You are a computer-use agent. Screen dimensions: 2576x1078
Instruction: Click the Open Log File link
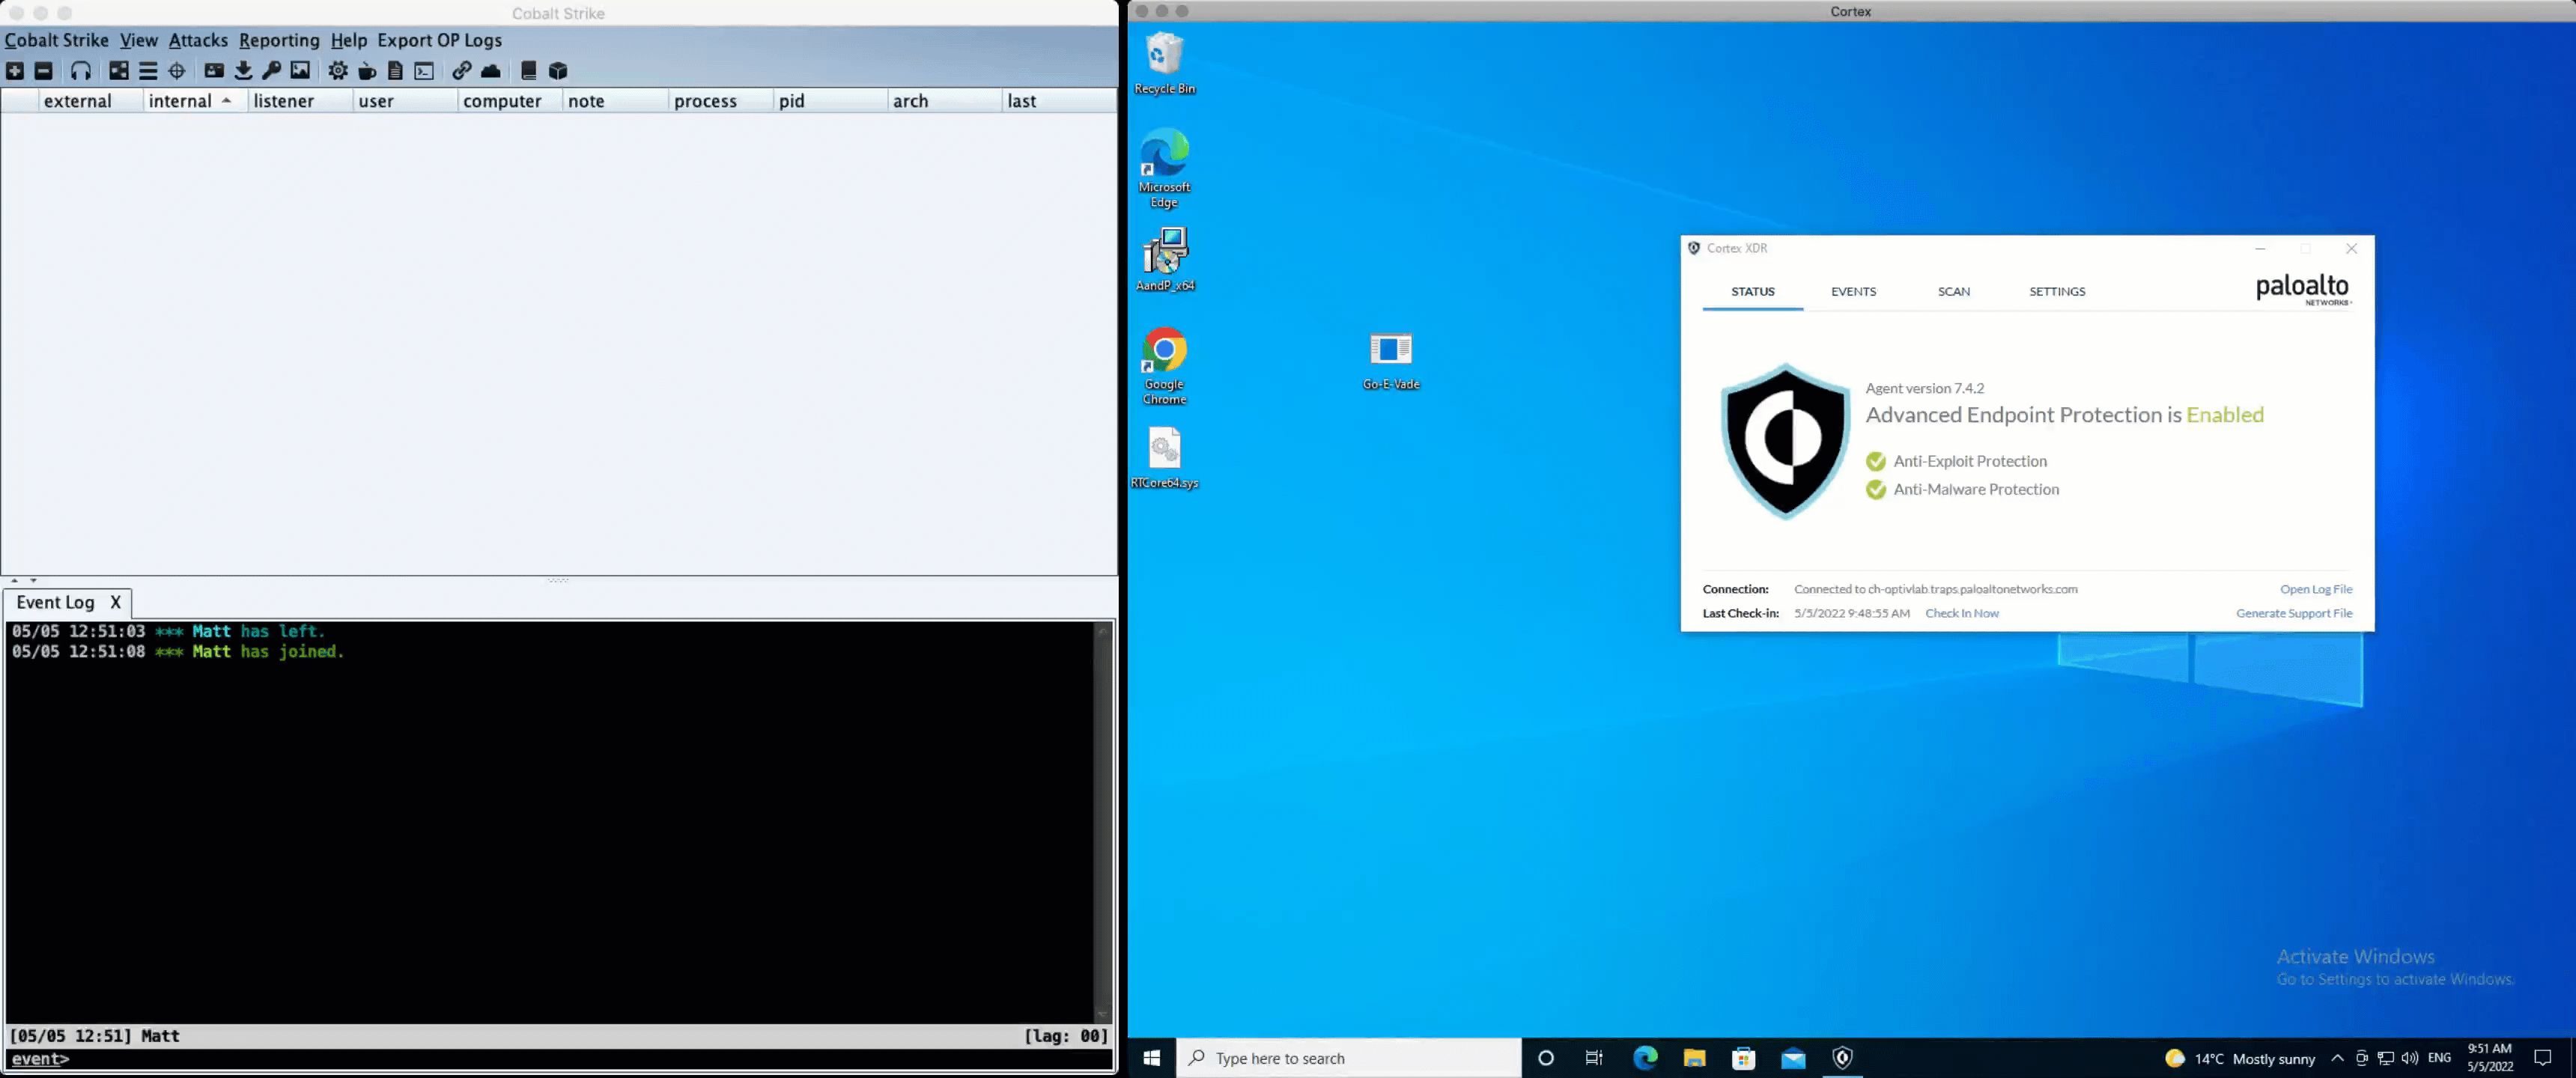point(2316,589)
